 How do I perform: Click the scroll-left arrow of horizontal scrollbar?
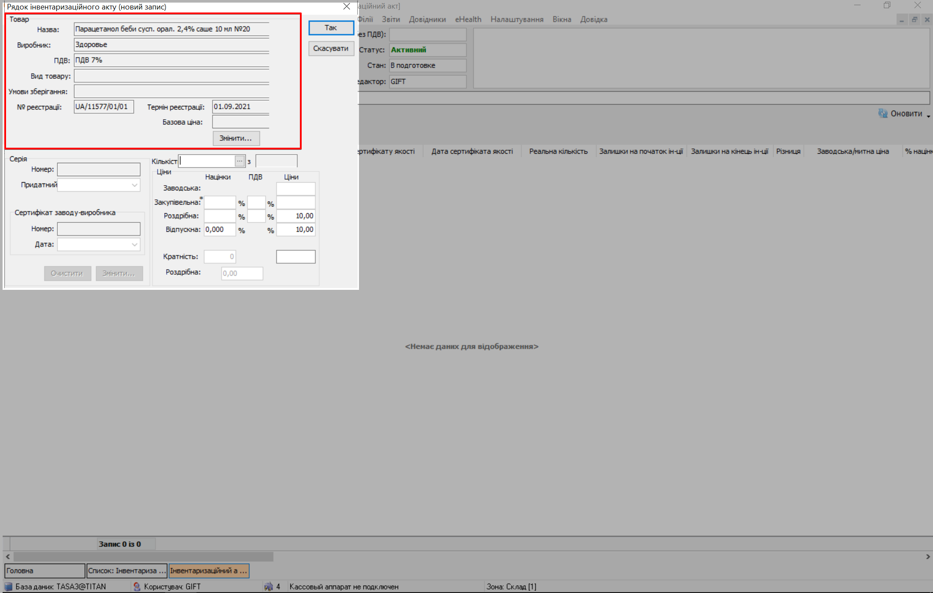coord(8,557)
